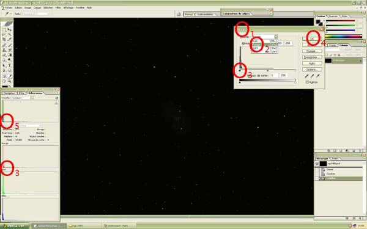Screen dimensions: 367x229
Task: Select the Blur tool
Action: click(x=4, y=60)
